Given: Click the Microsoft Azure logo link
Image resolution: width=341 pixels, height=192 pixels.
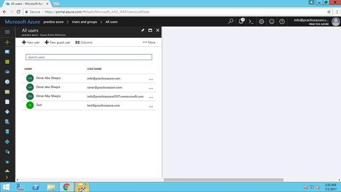Looking at the screenshot, I should click(22, 22).
